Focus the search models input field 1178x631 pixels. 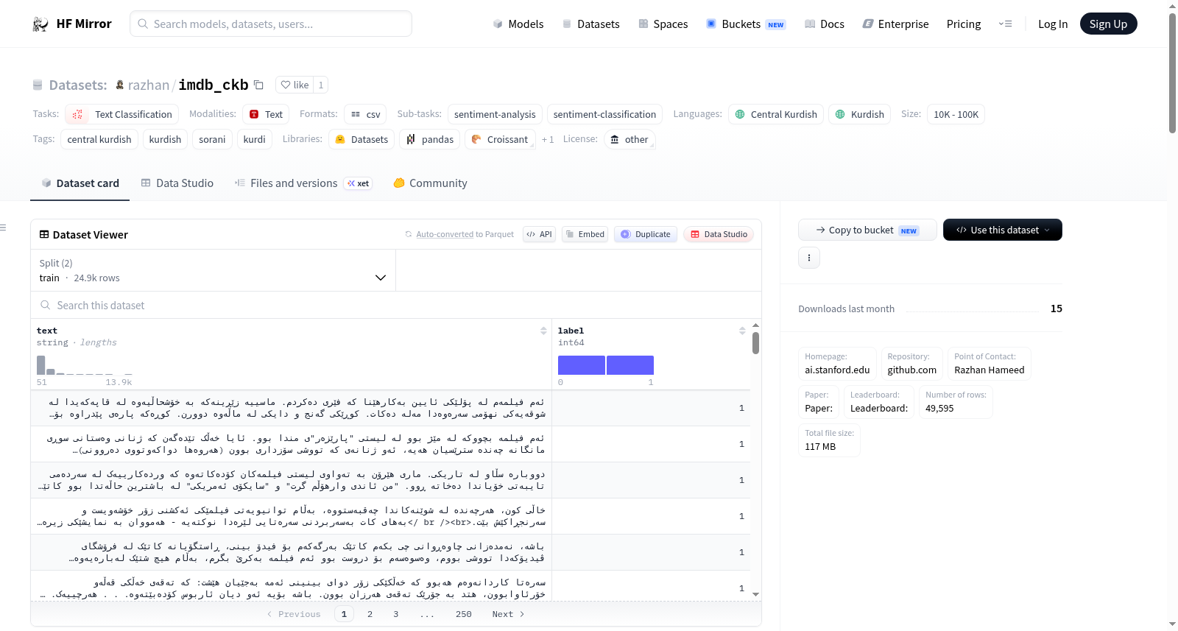click(271, 24)
